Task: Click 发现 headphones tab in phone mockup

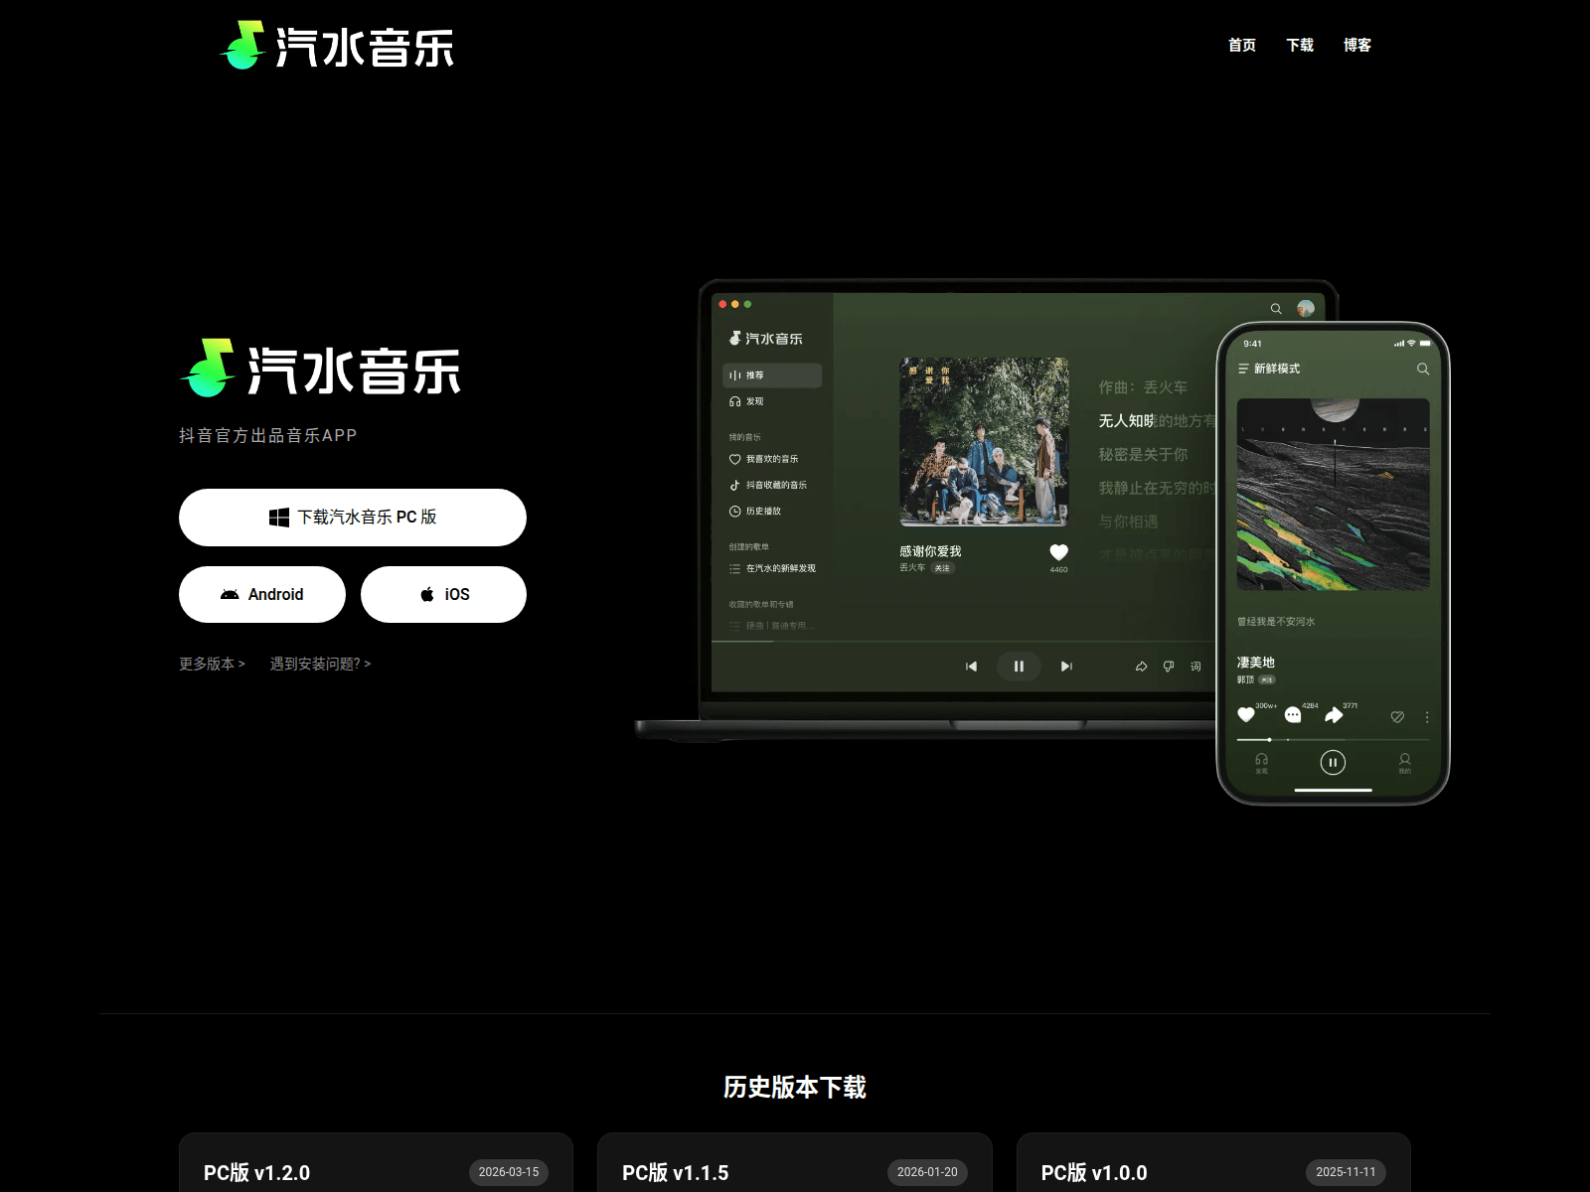Action: click(1261, 763)
